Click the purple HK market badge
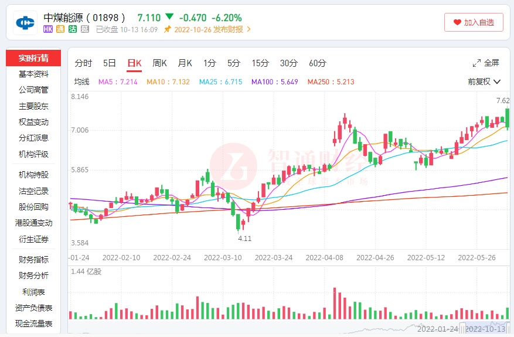 (49, 29)
